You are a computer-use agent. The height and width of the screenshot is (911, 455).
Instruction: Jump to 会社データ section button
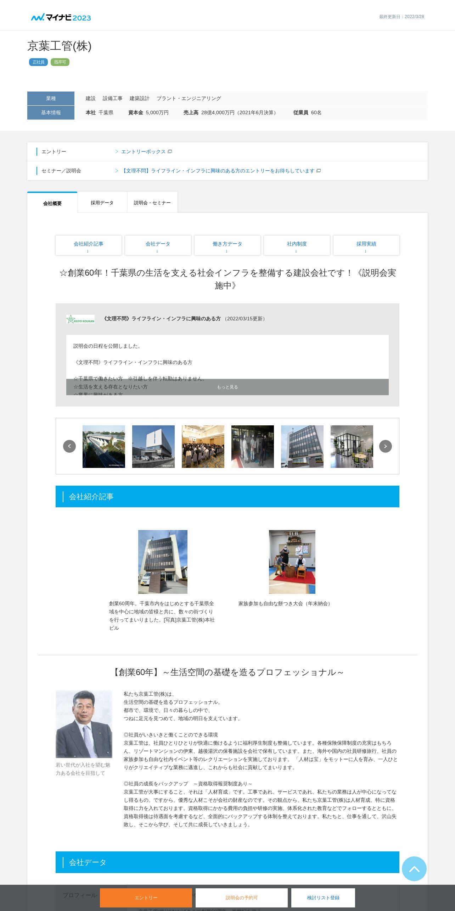tap(158, 245)
